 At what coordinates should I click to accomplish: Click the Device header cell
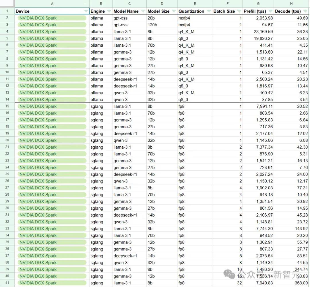(52, 11)
